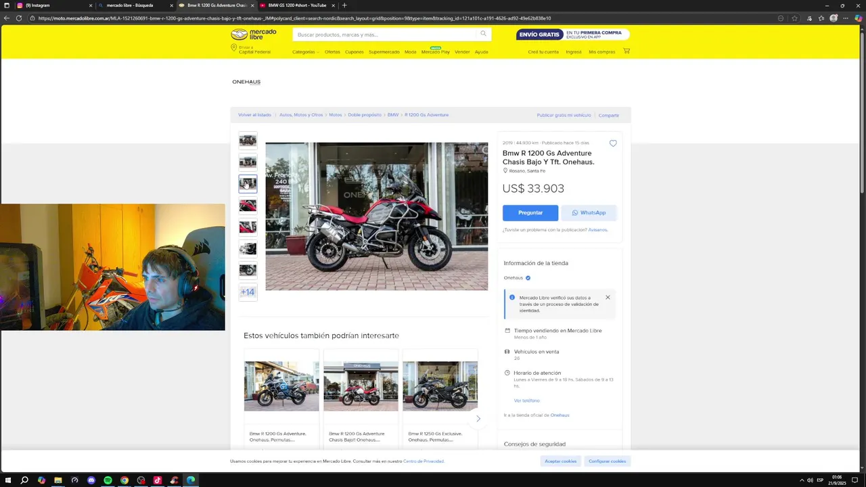Open Windows taskbar search
This screenshot has width=866, height=487.
pyautogui.click(x=24, y=480)
